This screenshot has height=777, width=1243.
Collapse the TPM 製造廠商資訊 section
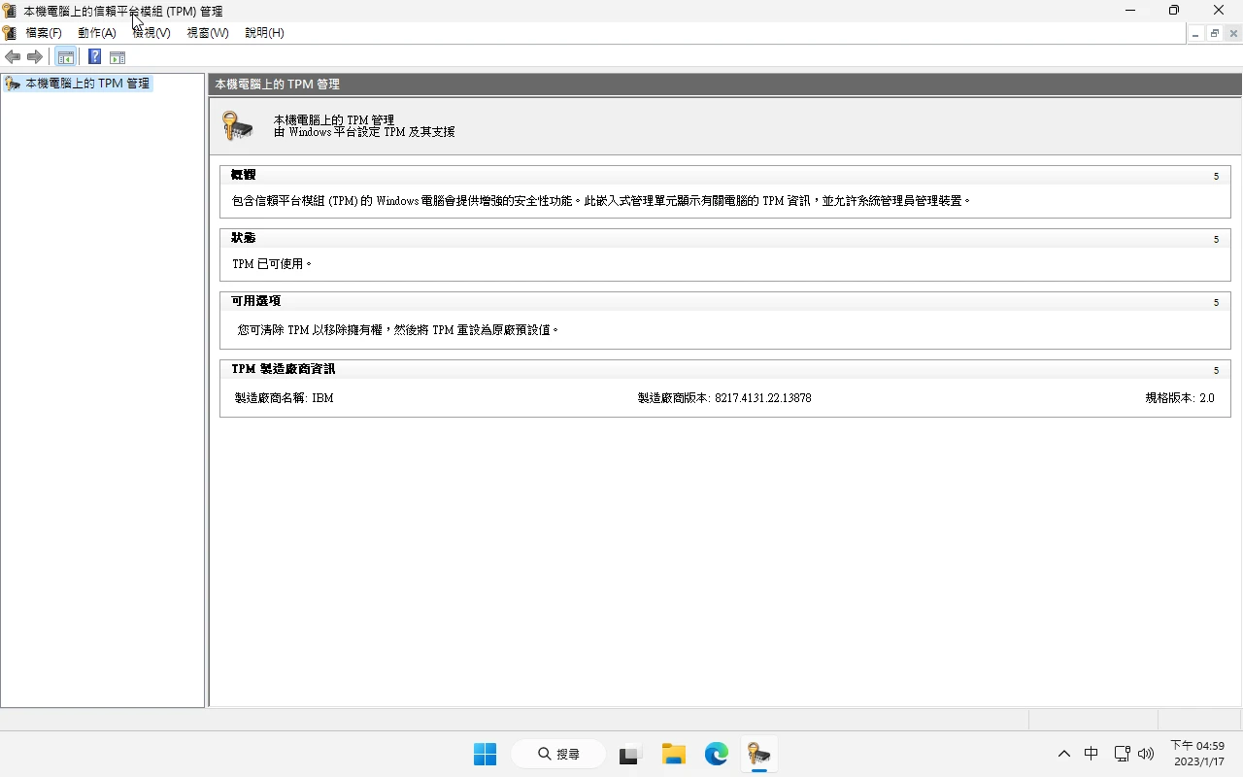(1216, 370)
